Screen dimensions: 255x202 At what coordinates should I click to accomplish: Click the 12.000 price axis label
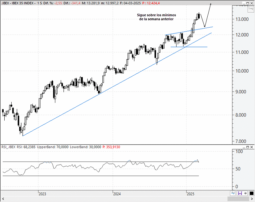242,35
